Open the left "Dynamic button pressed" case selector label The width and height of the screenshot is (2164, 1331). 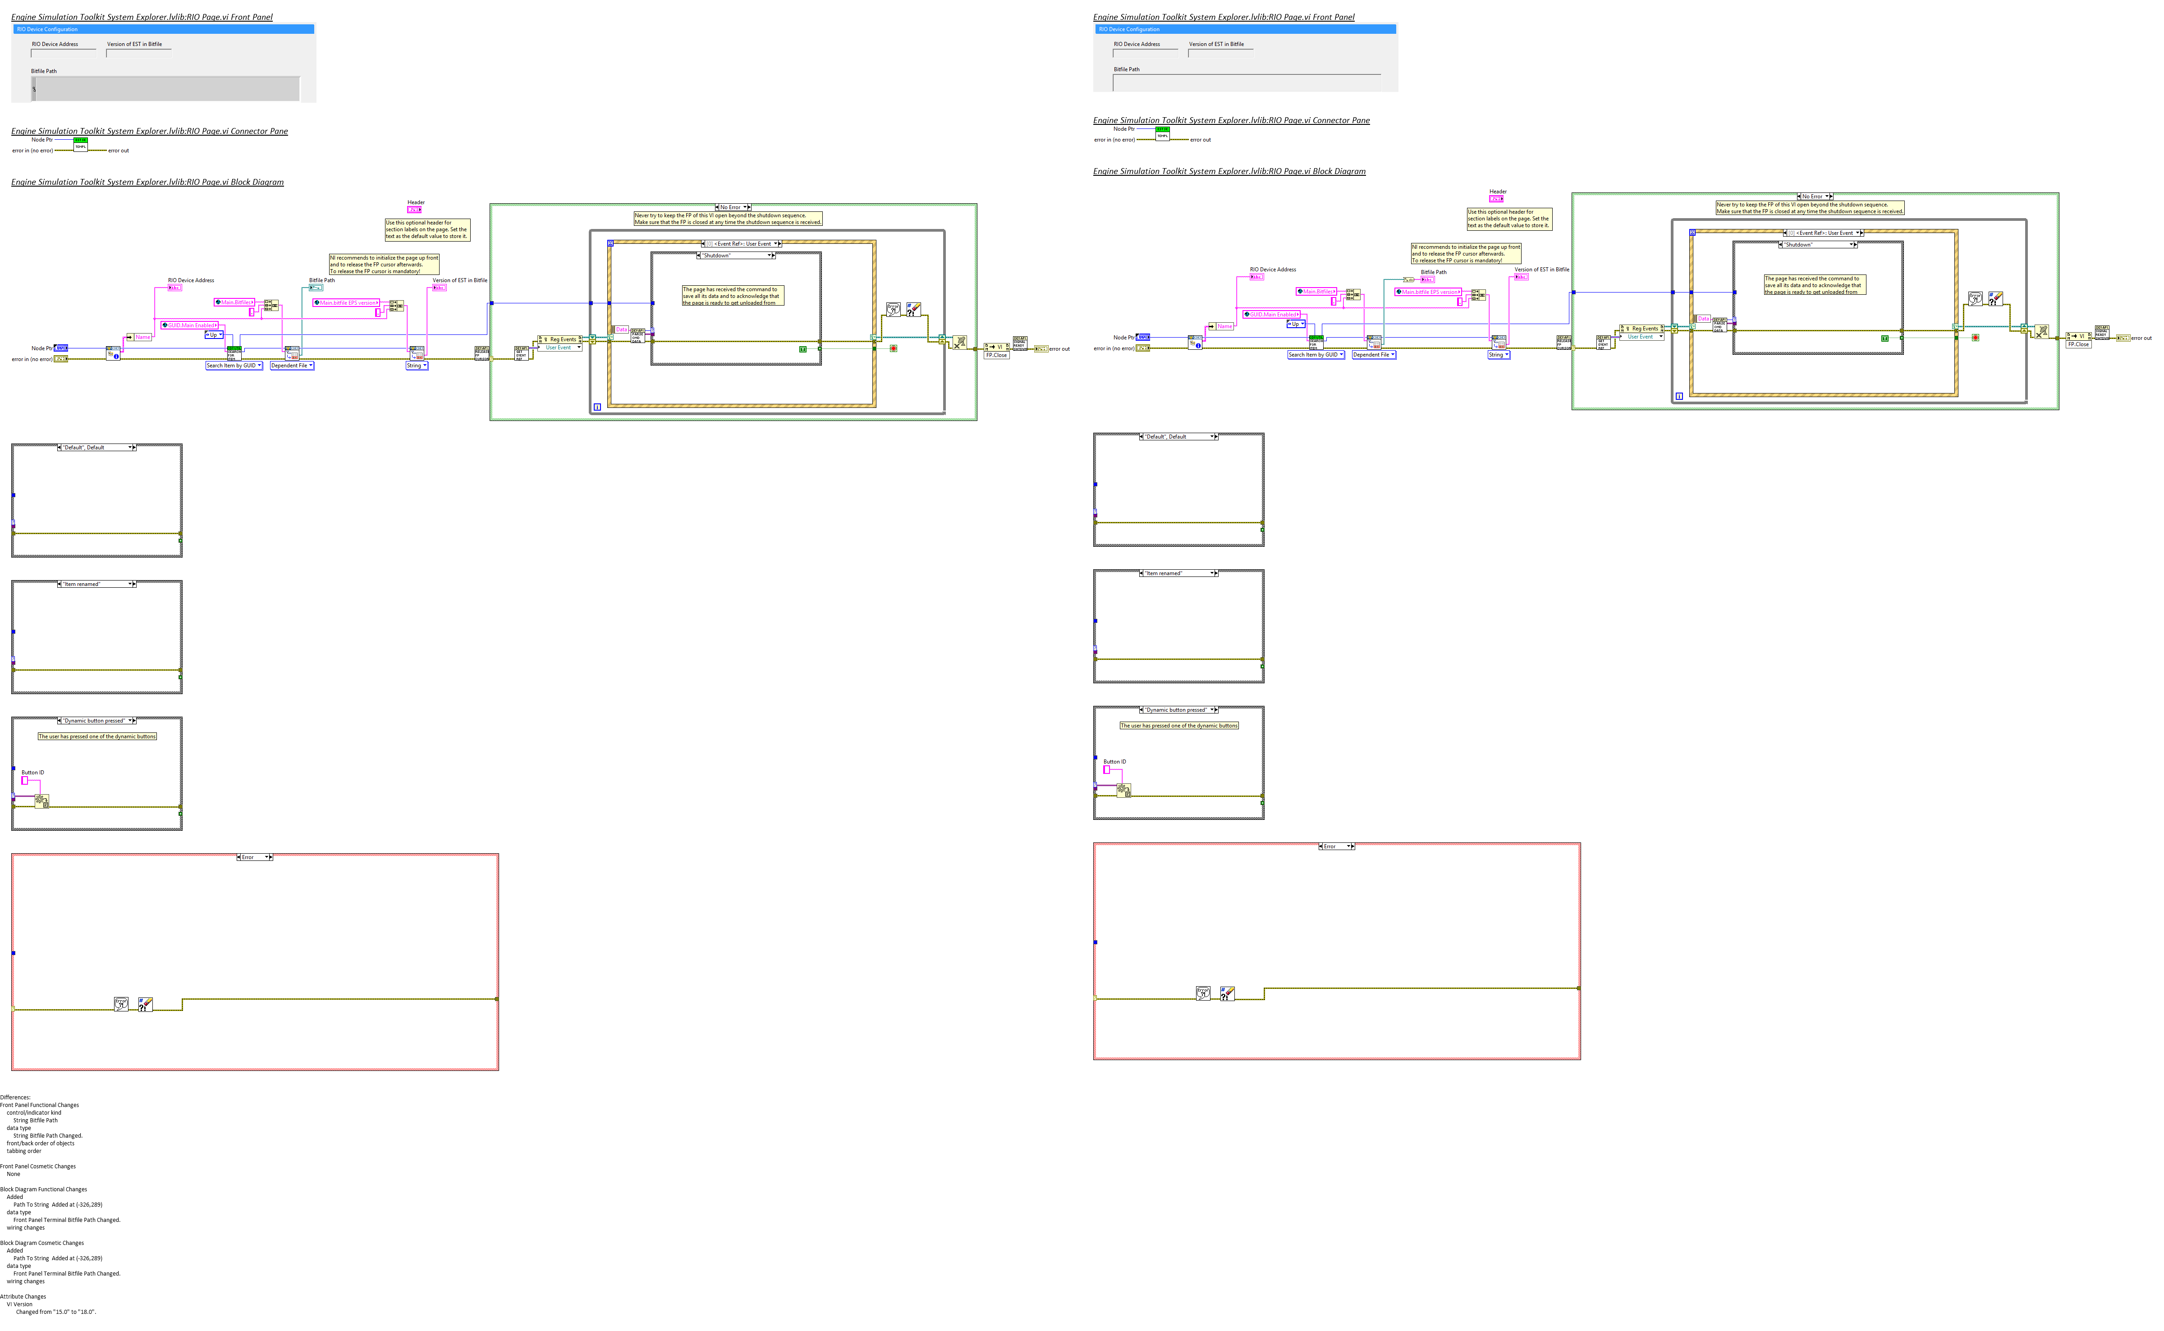tap(96, 720)
